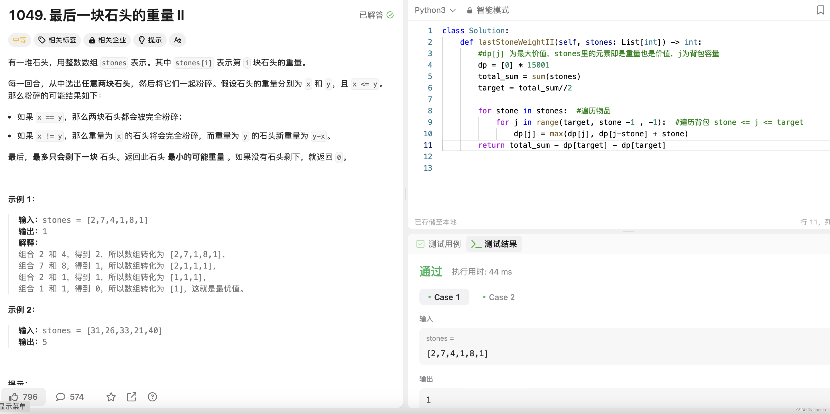Click the lock icon beside 智能模式

(469, 10)
